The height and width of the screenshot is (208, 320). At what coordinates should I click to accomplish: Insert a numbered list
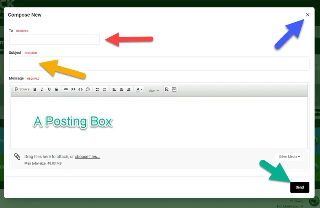click(x=105, y=90)
